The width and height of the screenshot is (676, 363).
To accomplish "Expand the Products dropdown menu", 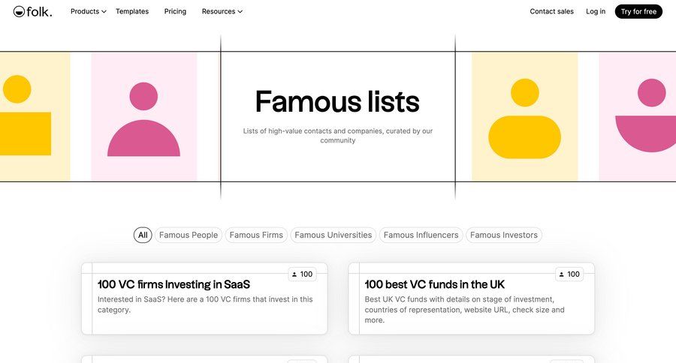I will tap(88, 11).
